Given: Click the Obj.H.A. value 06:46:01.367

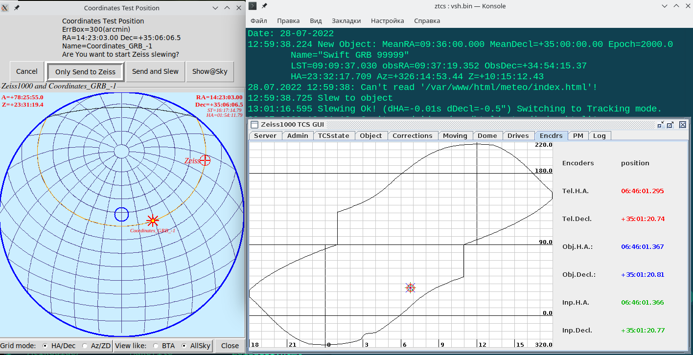Looking at the screenshot, I should point(643,247).
